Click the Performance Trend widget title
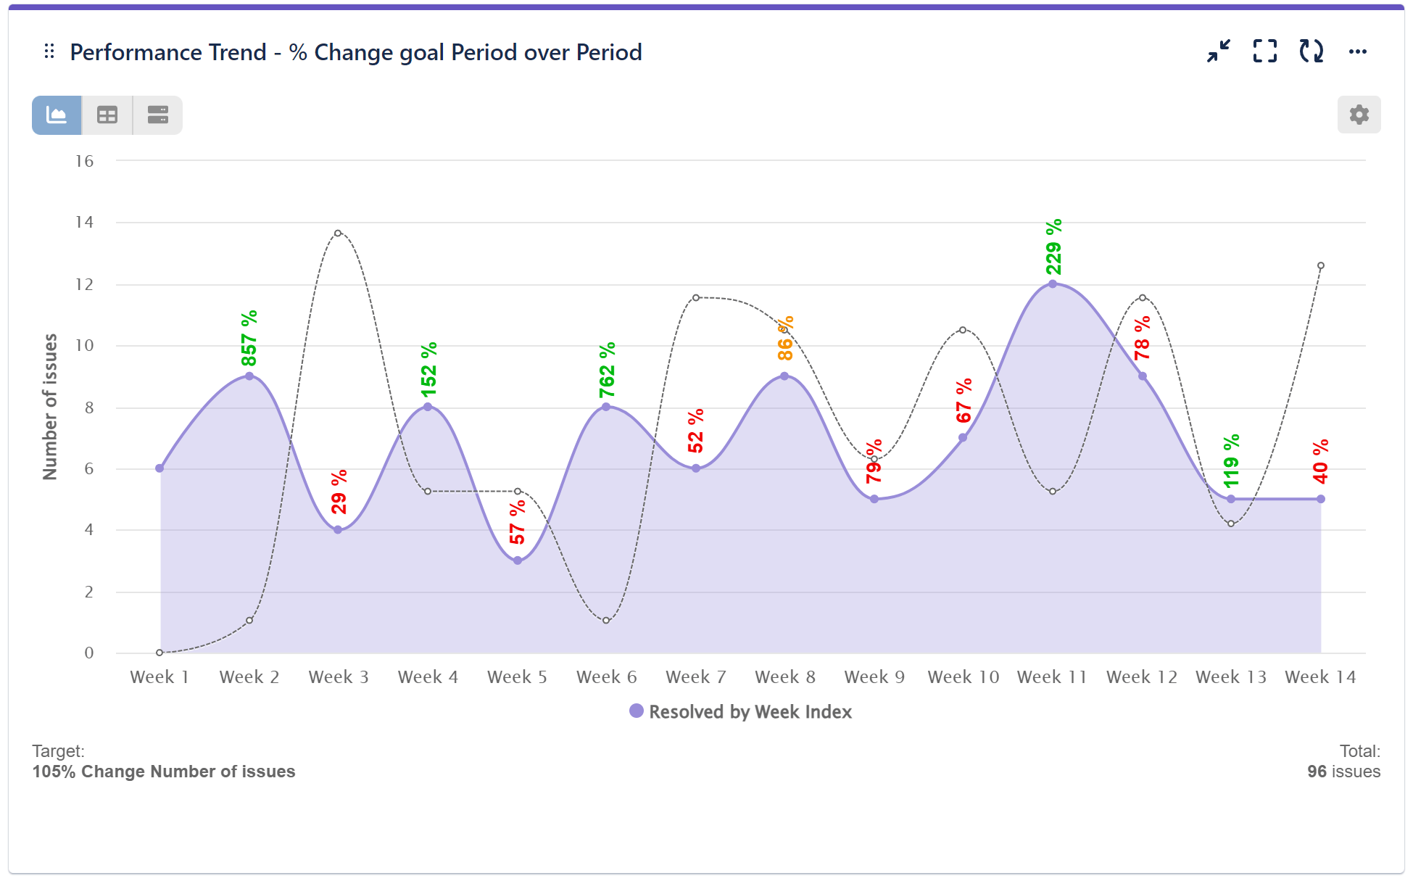The height and width of the screenshot is (881, 1413). pos(355,51)
